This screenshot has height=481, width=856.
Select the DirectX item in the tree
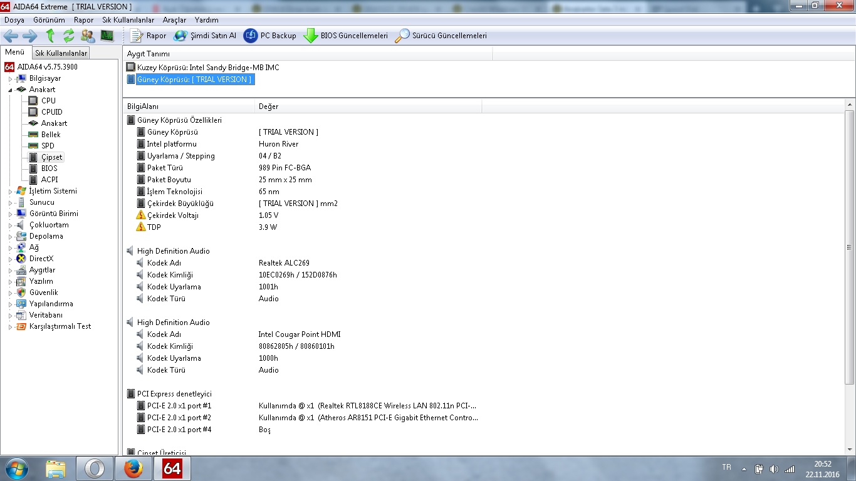pyautogui.click(x=41, y=259)
